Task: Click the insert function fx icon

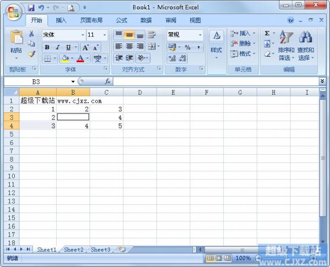Action: pyautogui.click(x=107, y=81)
